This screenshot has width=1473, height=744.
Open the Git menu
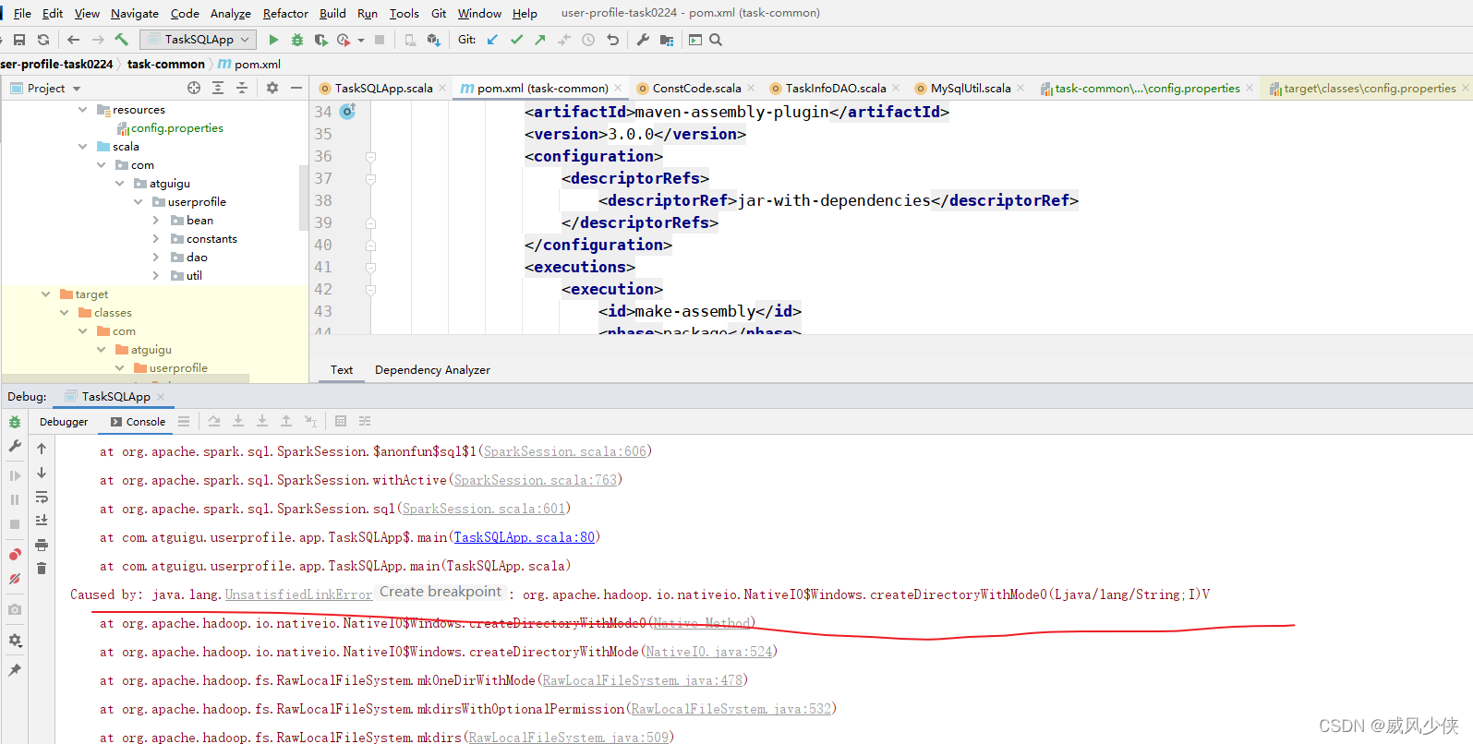tap(439, 13)
